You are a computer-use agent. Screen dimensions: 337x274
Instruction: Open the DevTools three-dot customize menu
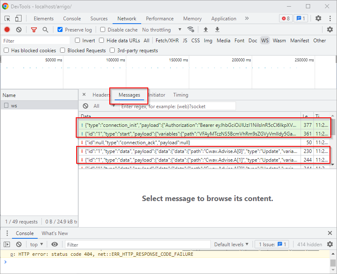[330, 19]
